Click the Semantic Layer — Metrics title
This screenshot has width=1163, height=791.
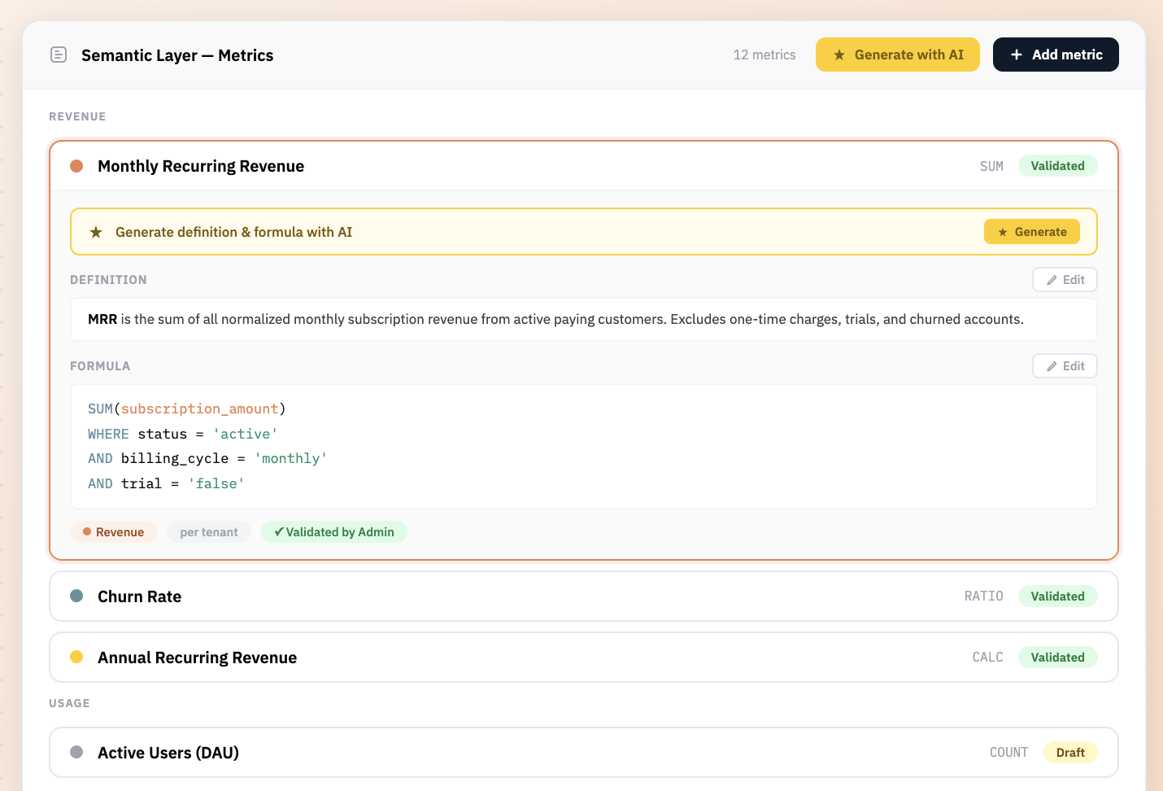tap(177, 55)
